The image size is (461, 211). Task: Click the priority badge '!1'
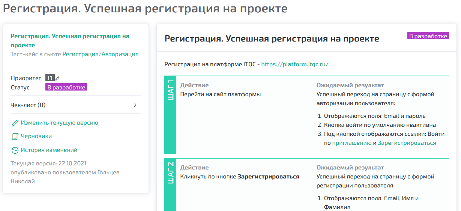50,78
